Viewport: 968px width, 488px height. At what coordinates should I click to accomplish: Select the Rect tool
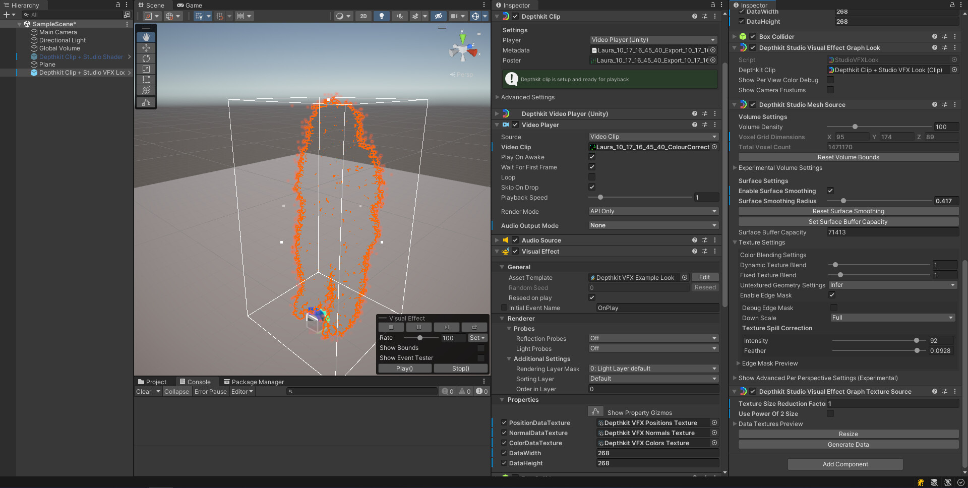tap(146, 80)
